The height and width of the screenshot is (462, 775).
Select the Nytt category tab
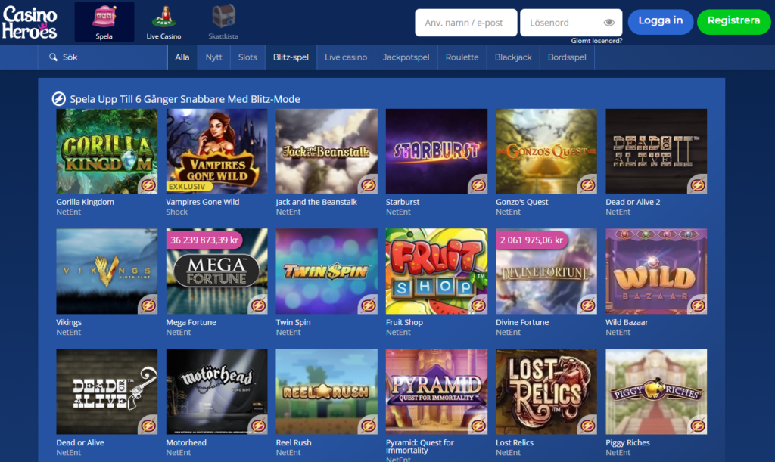(213, 57)
